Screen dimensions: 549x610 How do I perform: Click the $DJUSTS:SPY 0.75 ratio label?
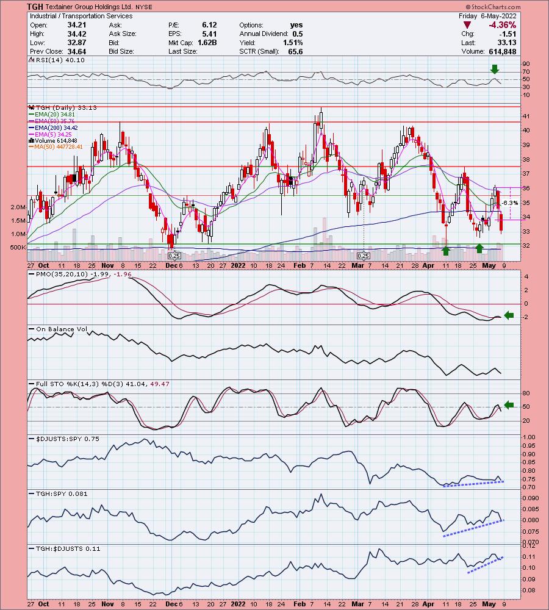click(x=65, y=439)
